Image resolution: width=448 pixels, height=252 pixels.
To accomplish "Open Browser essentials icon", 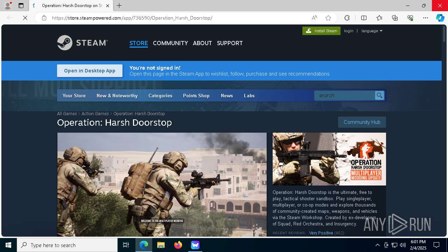I will 410,18.
